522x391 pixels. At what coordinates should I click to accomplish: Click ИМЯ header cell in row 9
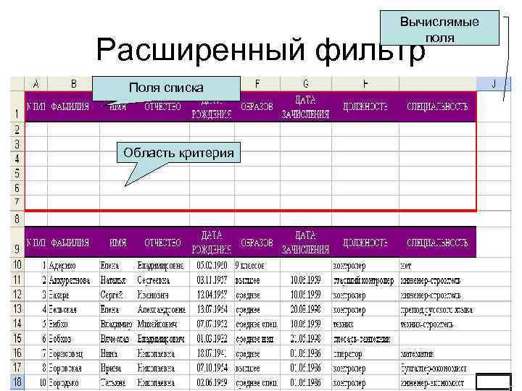tap(118, 243)
